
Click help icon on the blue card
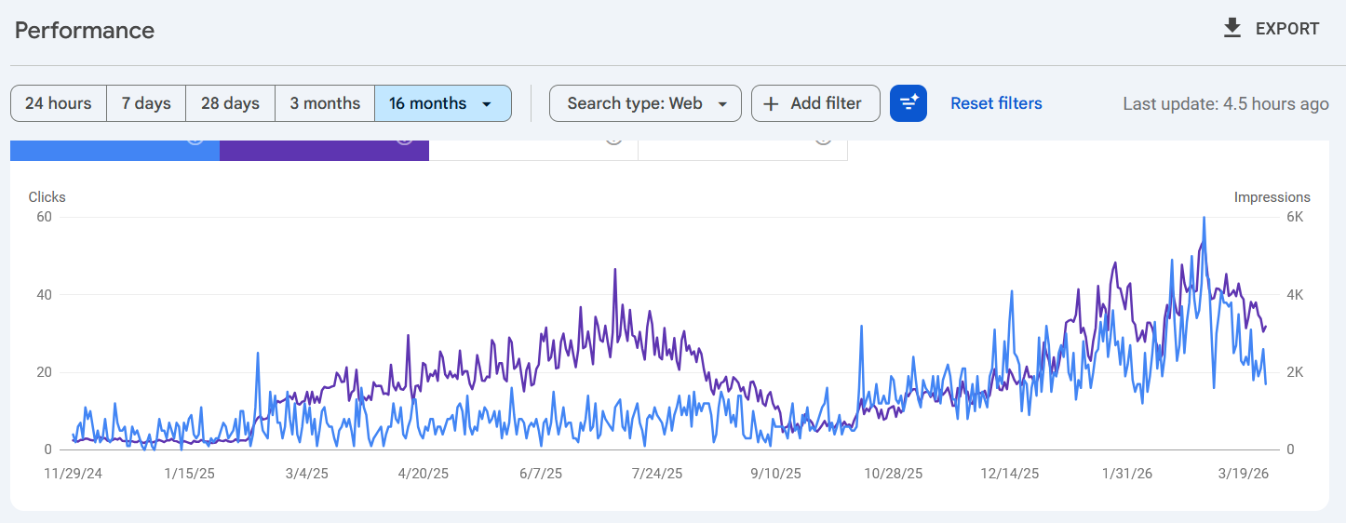pyautogui.click(x=195, y=141)
